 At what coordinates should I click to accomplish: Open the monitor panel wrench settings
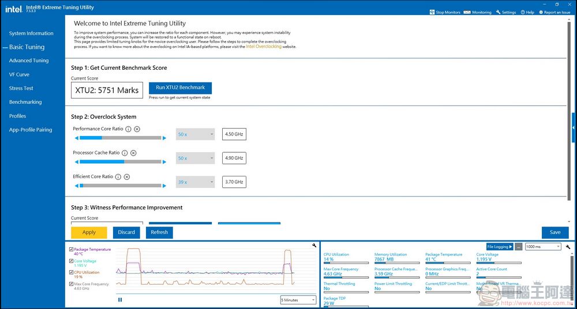point(568,247)
